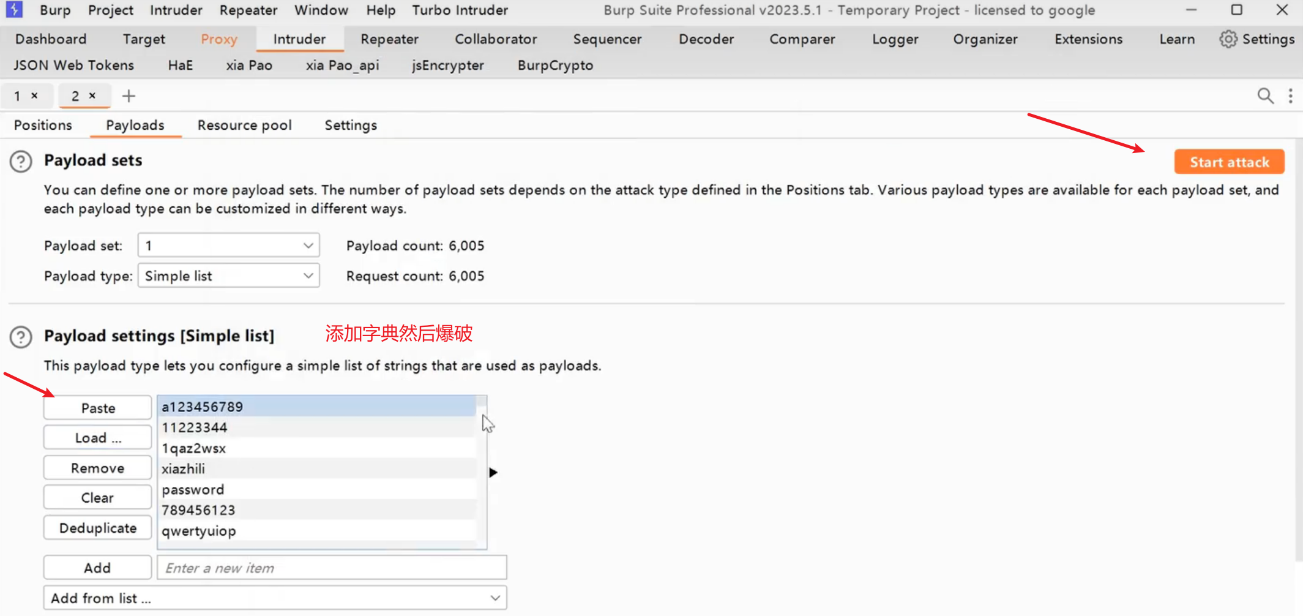Open the Turbo Intruder menu

click(460, 10)
